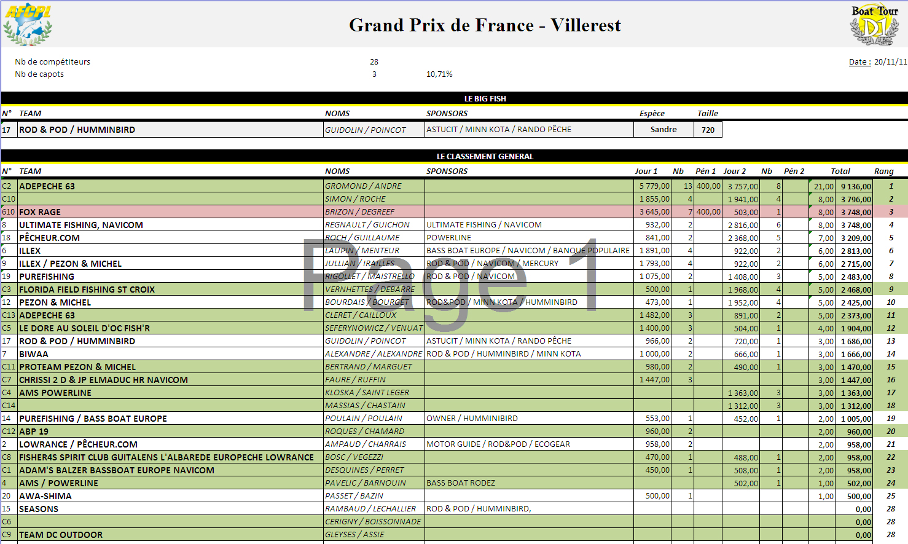Viewport: 908px width, 544px height.
Task: Select the PÊCHEUR.COM team cell
Action: pyautogui.click(x=171, y=237)
